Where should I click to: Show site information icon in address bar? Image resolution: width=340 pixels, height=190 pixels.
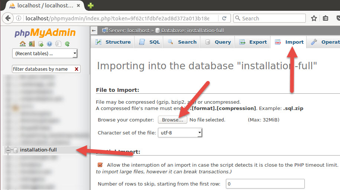(19, 19)
